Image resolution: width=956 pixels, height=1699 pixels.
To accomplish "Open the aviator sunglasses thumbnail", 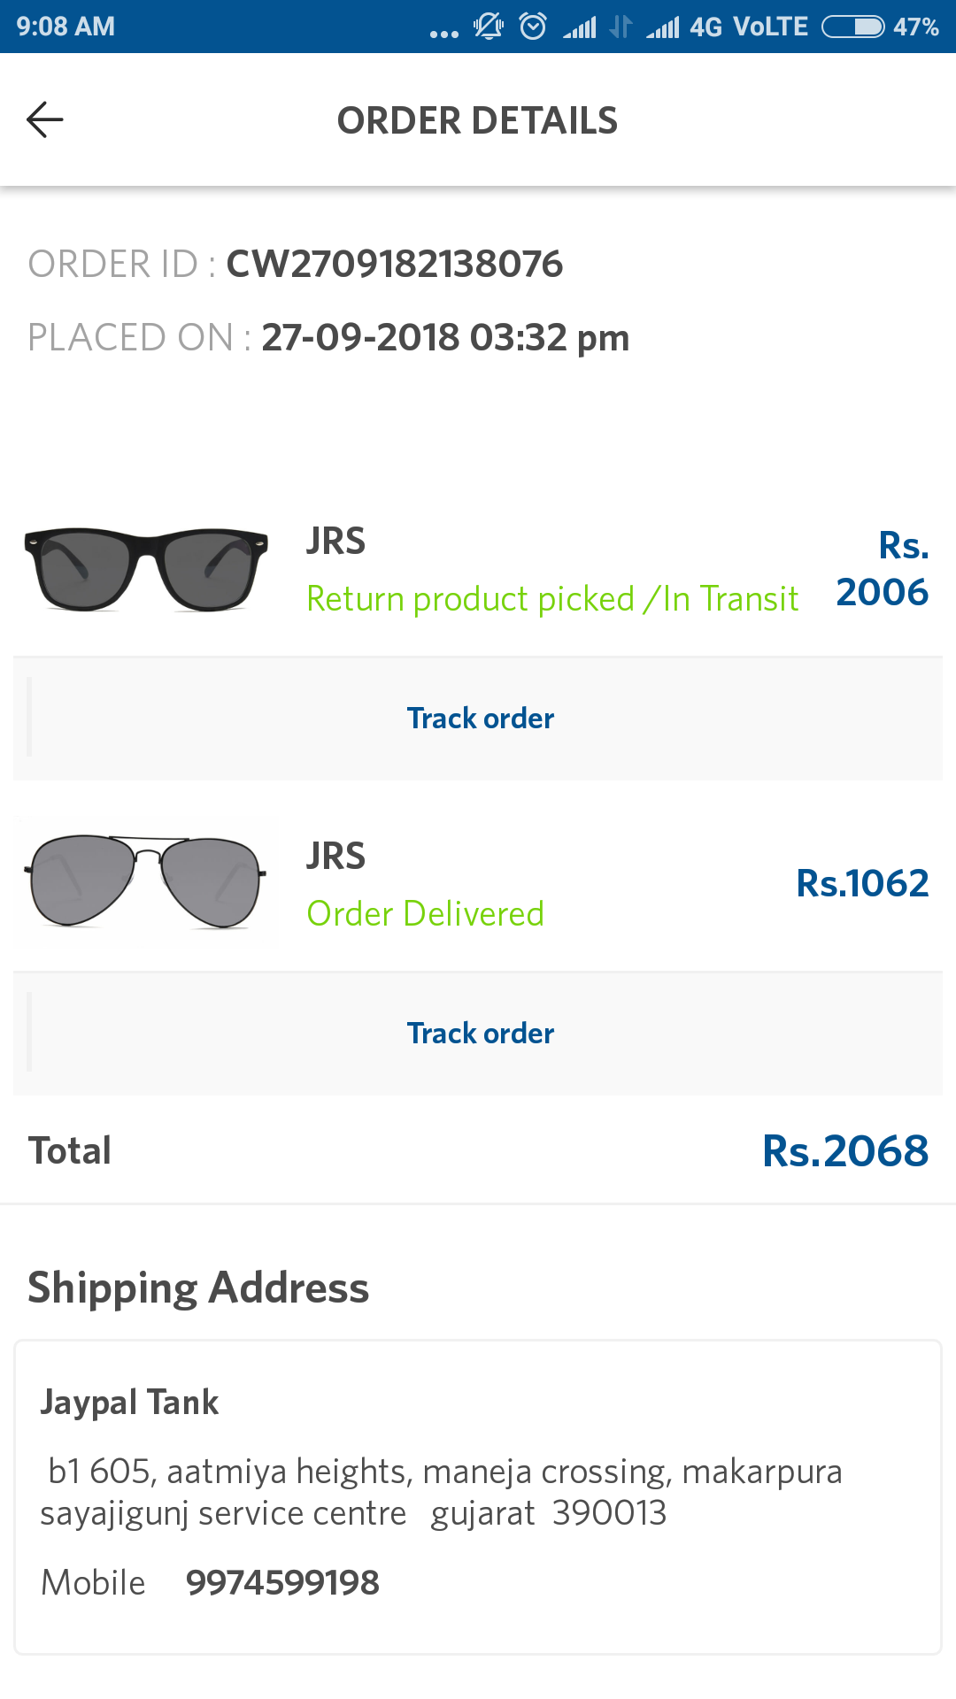I will (x=146, y=880).
